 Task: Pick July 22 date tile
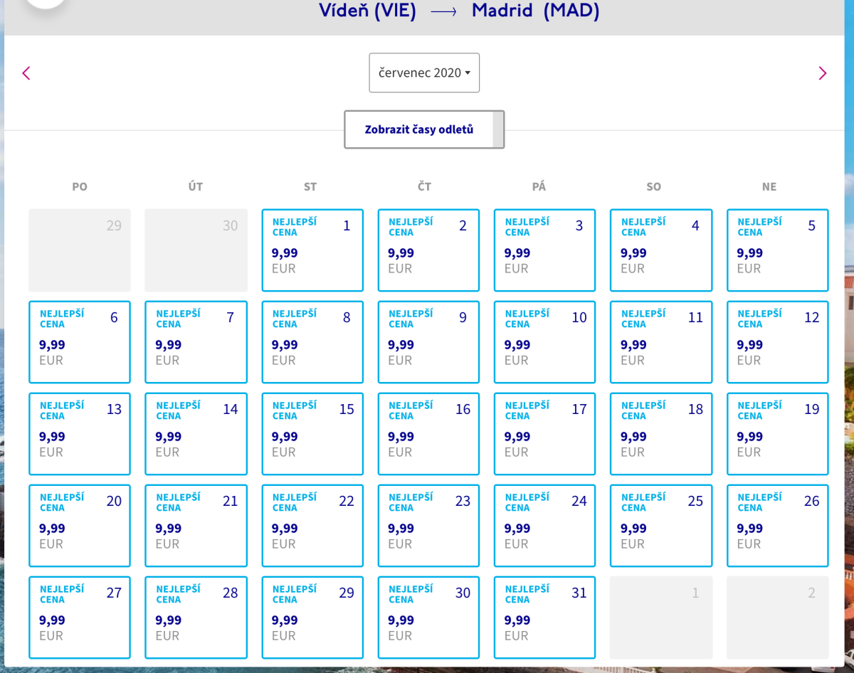(x=312, y=525)
